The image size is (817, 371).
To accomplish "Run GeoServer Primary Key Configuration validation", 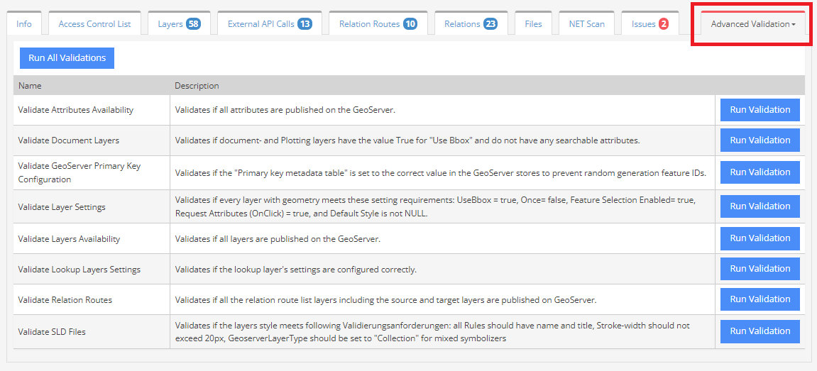I will coord(760,172).
